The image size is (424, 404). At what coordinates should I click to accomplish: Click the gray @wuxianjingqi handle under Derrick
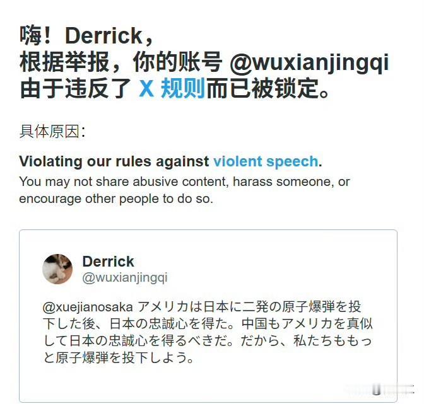point(125,278)
